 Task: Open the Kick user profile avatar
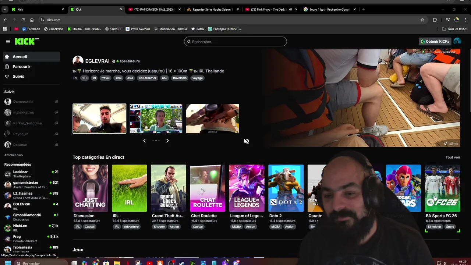click(x=457, y=41)
